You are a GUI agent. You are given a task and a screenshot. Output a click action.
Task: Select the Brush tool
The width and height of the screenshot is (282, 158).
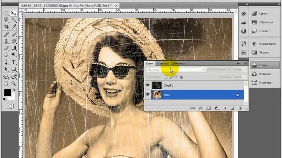14,34
